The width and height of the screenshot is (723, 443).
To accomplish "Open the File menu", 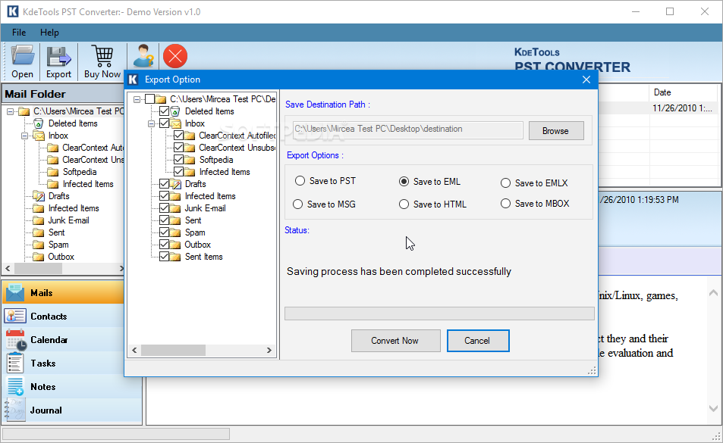I will pos(19,33).
